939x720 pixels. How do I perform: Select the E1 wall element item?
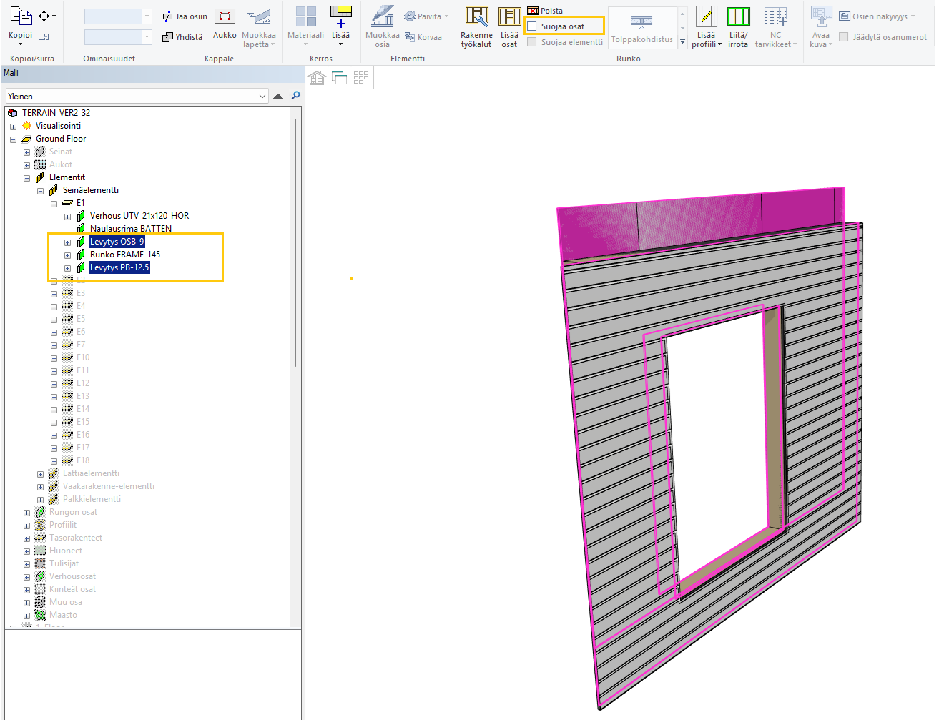click(80, 203)
